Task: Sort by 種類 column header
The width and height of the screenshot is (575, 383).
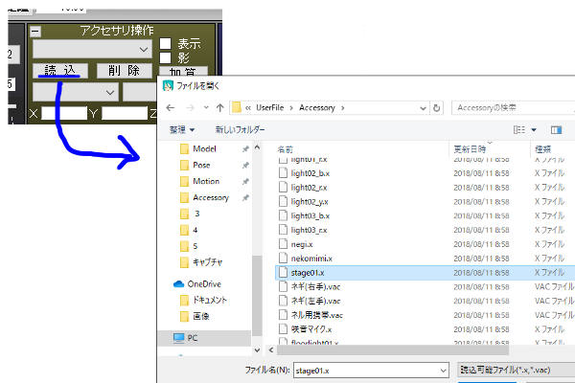Action: point(542,149)
